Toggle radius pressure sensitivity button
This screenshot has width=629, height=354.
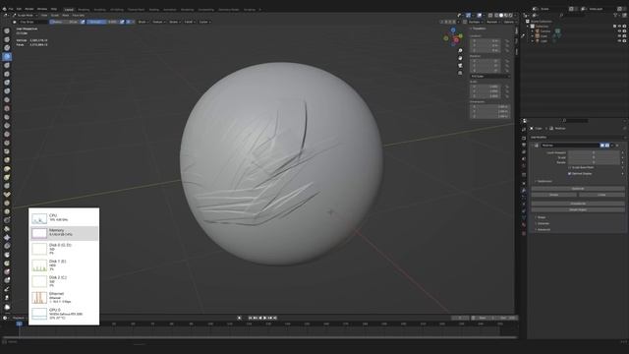(83, 22)
